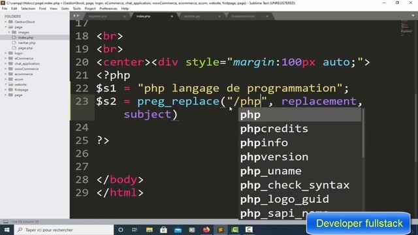The height and width of the screenshot is (235, 418).
Task: Place cursor on line 25 closing tag
Action: tap(103, 140)
